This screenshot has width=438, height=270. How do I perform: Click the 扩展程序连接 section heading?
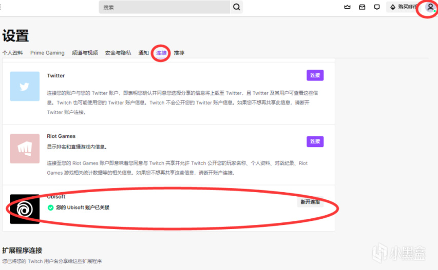[x=22, y=251]
